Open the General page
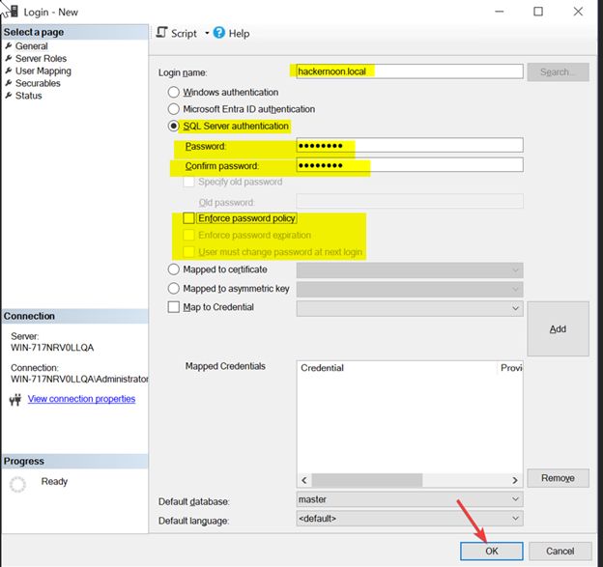 (32, 46)
